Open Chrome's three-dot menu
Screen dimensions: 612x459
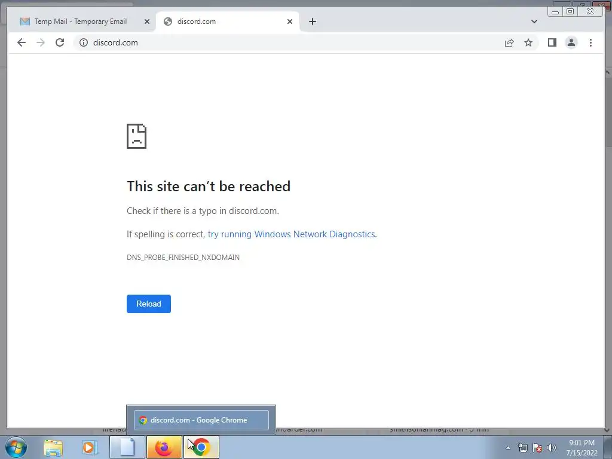(590, 42)
